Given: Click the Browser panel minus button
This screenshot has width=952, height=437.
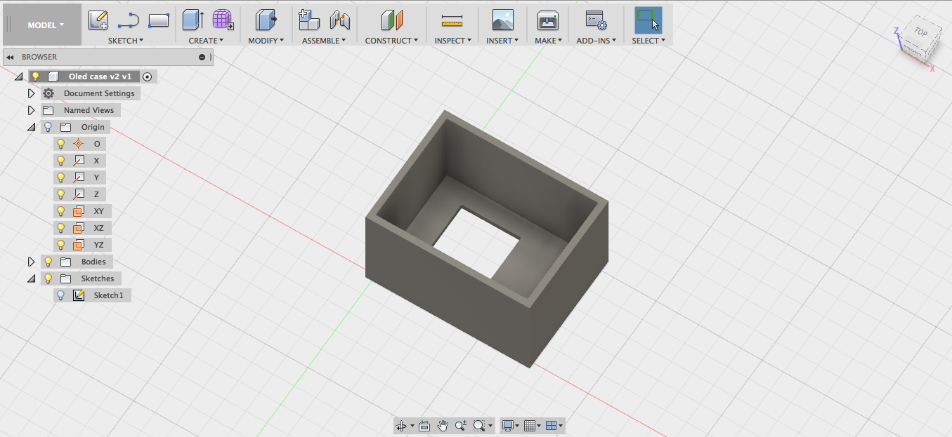Looking at the screenshot, I should coord(202,57).
